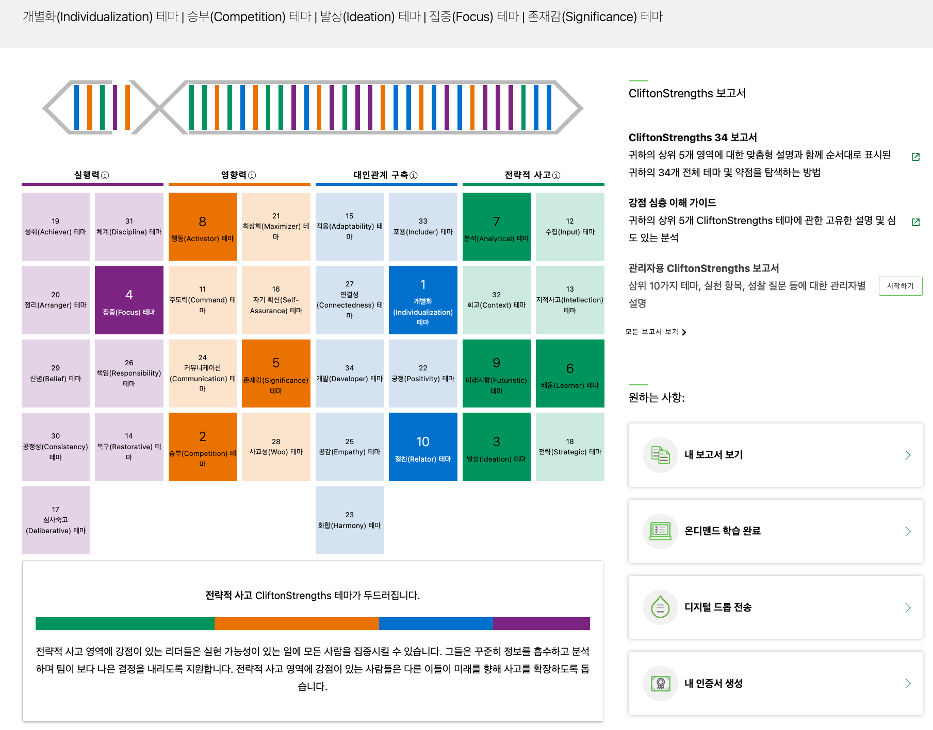Click the drop icon on 디지털 드롭 전송
Screen dimensions: 933x730
tap(660, 607)
